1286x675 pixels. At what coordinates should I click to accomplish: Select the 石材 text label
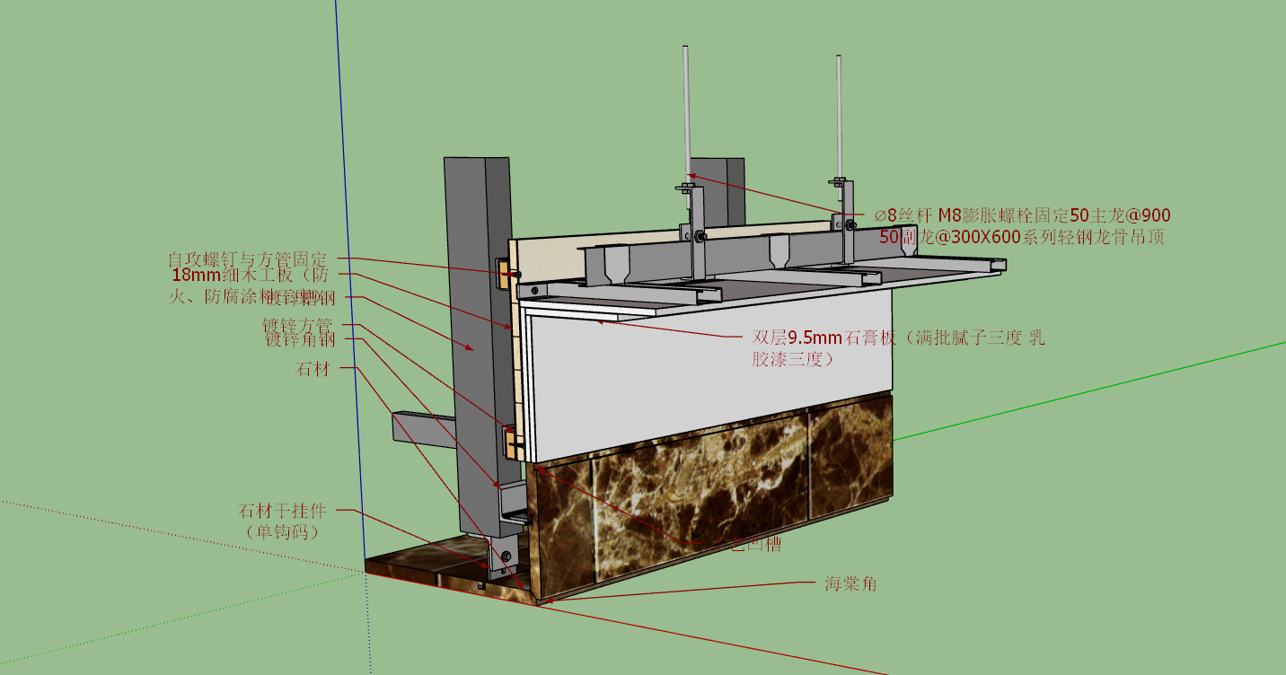pyautogui.click(x=313, y=368)
